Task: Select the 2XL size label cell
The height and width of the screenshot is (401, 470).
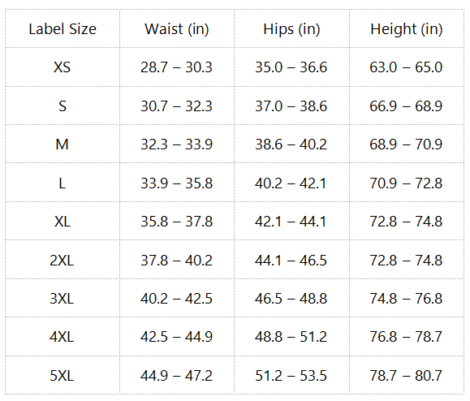Action: tap(63, 260)
